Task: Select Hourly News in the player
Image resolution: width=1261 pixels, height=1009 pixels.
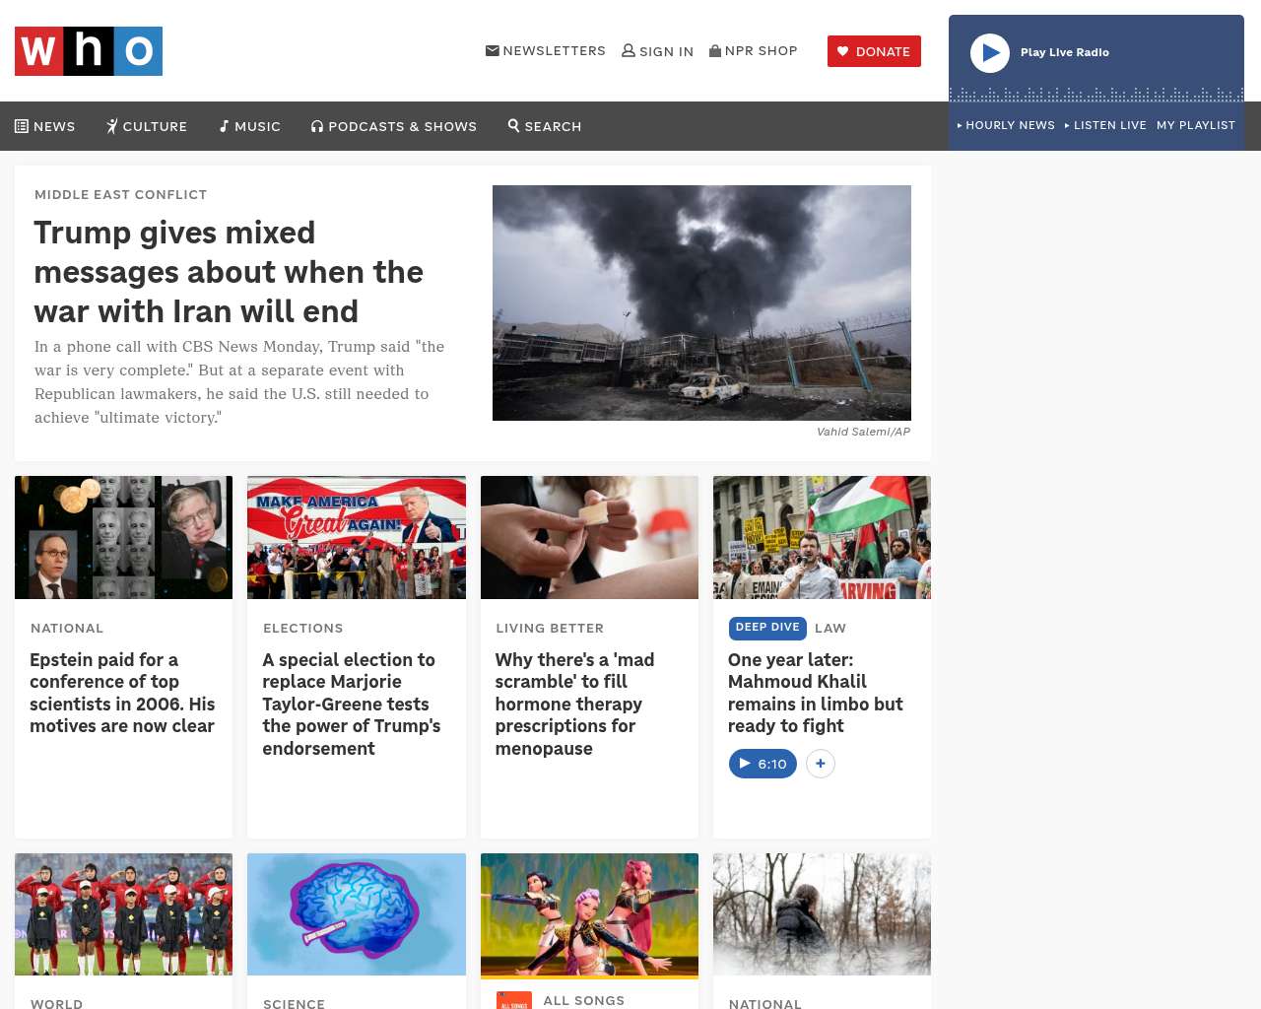Action: click(1006, 125)
